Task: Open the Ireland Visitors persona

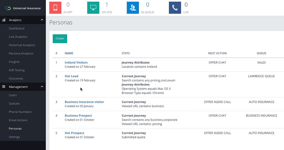Action: point(76,62)
